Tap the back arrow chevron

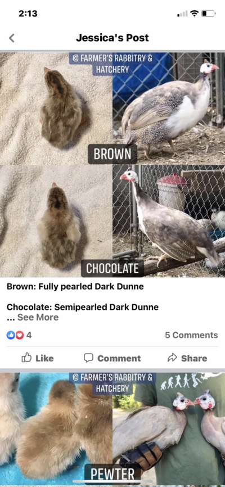coord(11,38)
